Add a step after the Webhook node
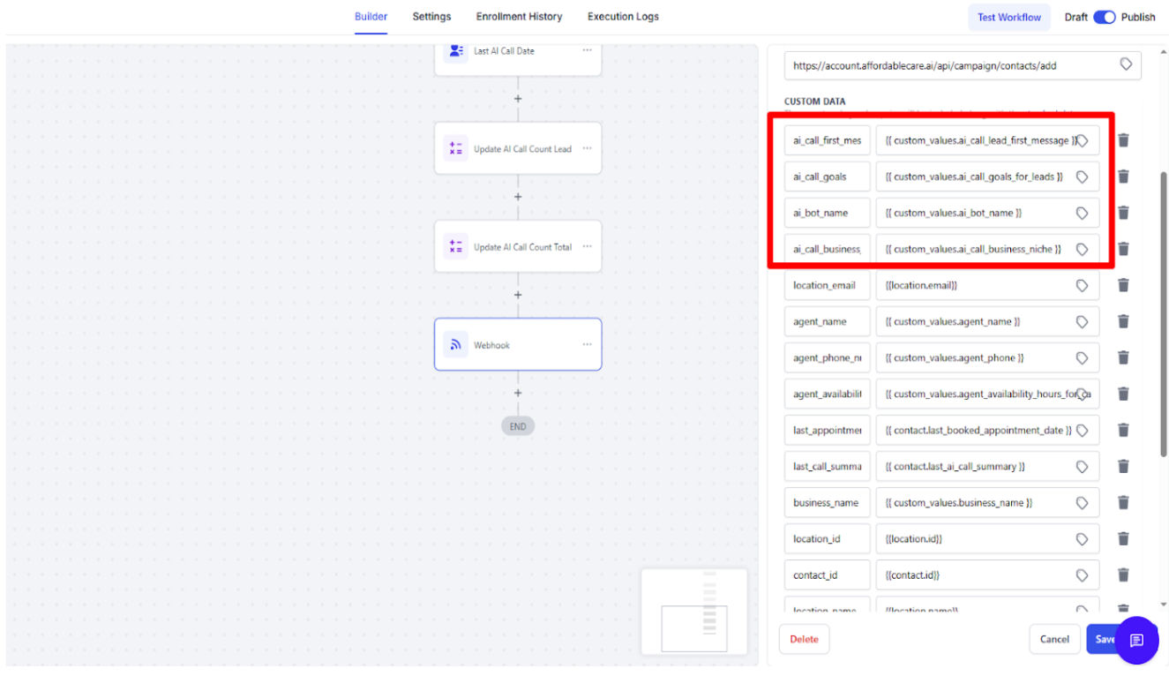The width and height of the screenshot is (1169, 676). coord(518,394)
